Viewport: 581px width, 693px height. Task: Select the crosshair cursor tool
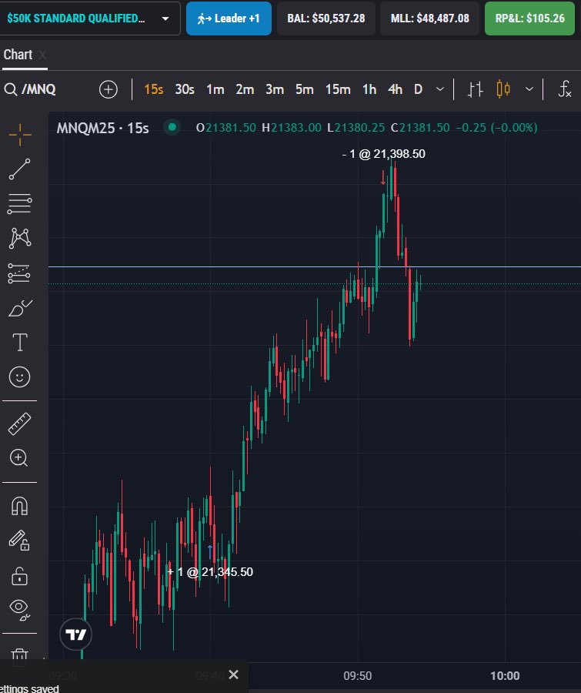click(20, 134)
